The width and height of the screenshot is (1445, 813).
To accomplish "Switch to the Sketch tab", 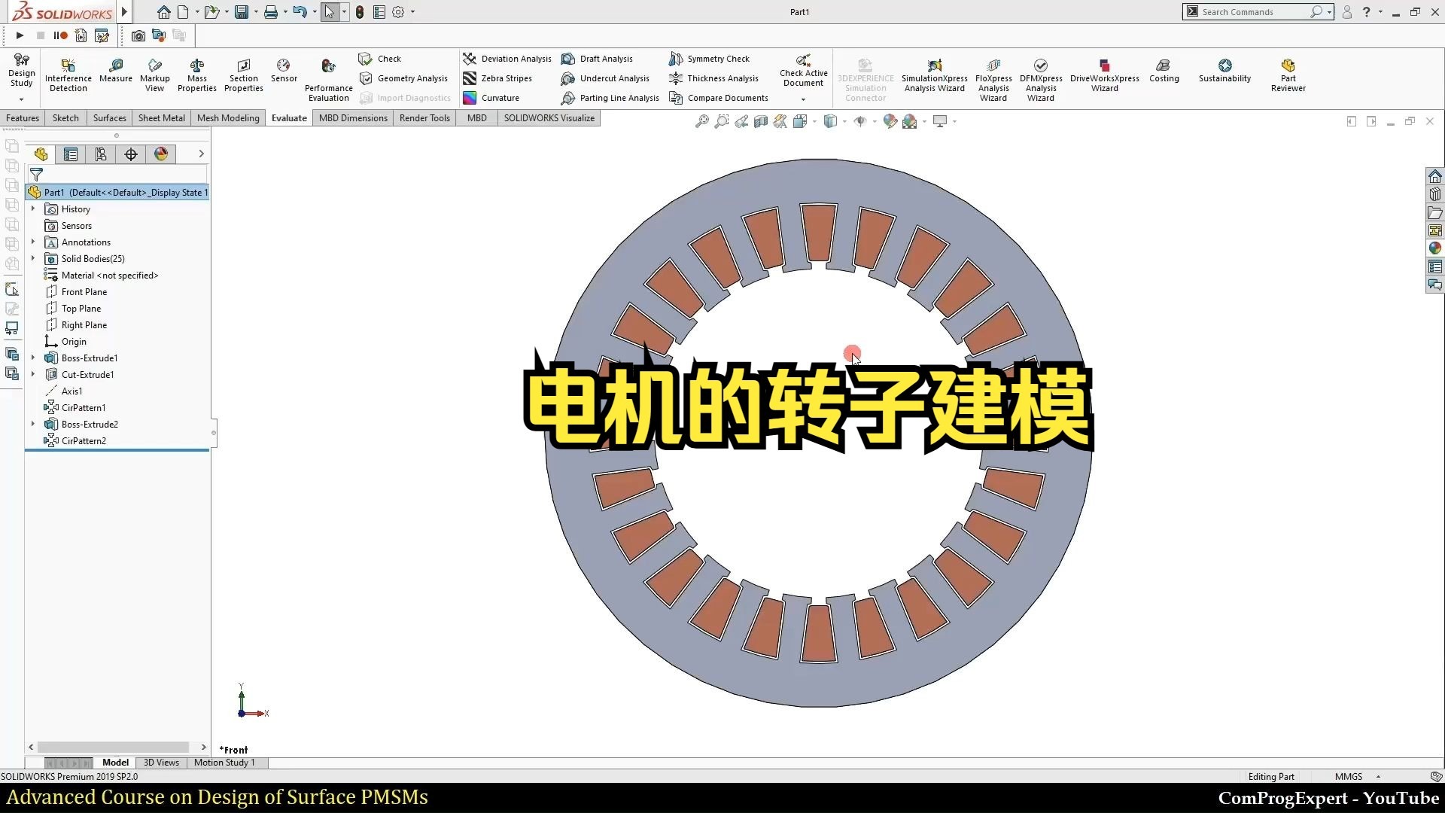I will click(x=65, y=118).
